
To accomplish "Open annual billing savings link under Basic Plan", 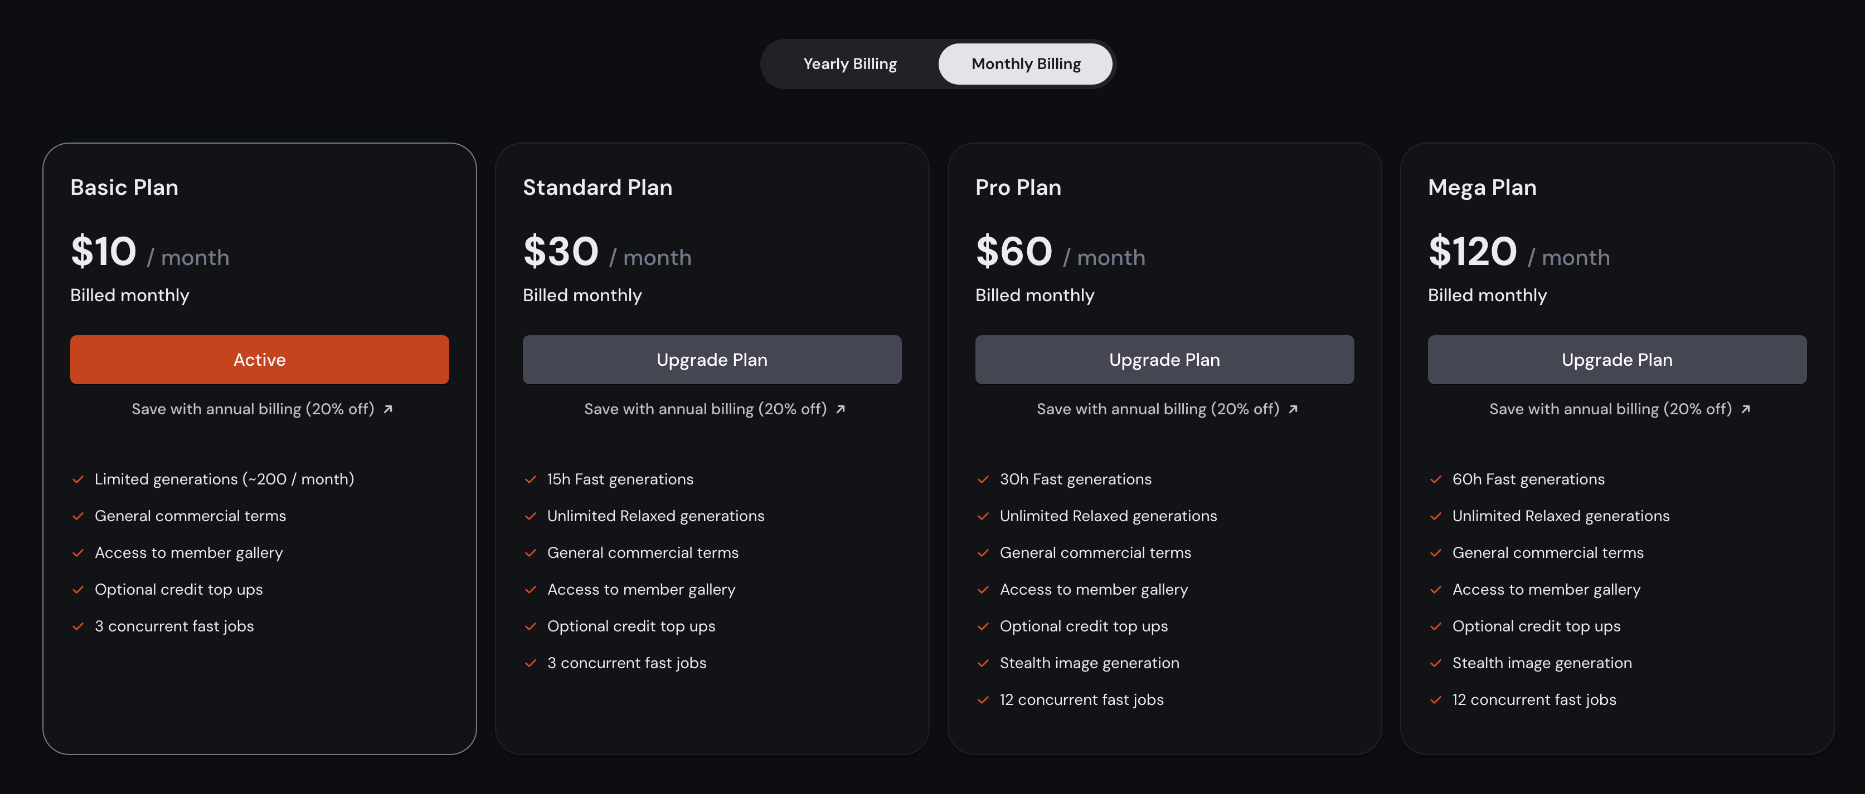I will click(x=252, y=409).
